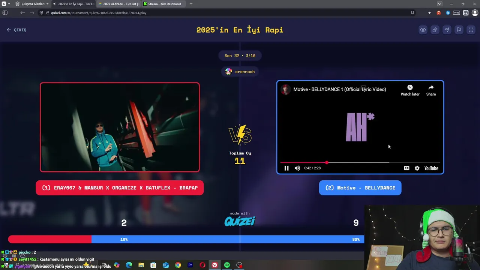Mute the YouTube player volume
The width and height of the screenshot is (480, 270).
(297, 168)
